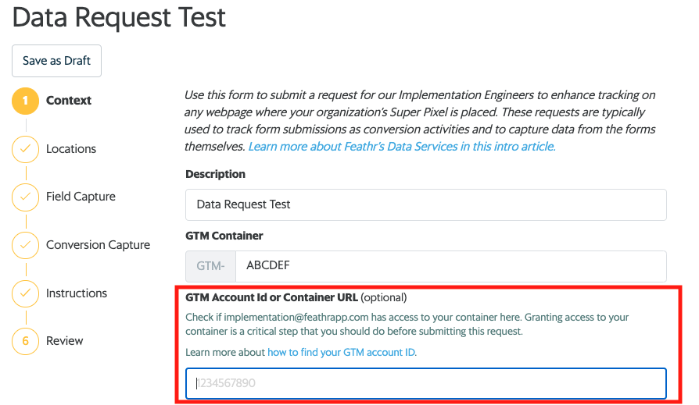Click the Save as Draft button
The height and width of the screenshot is (405, 699).
[56, 61]
